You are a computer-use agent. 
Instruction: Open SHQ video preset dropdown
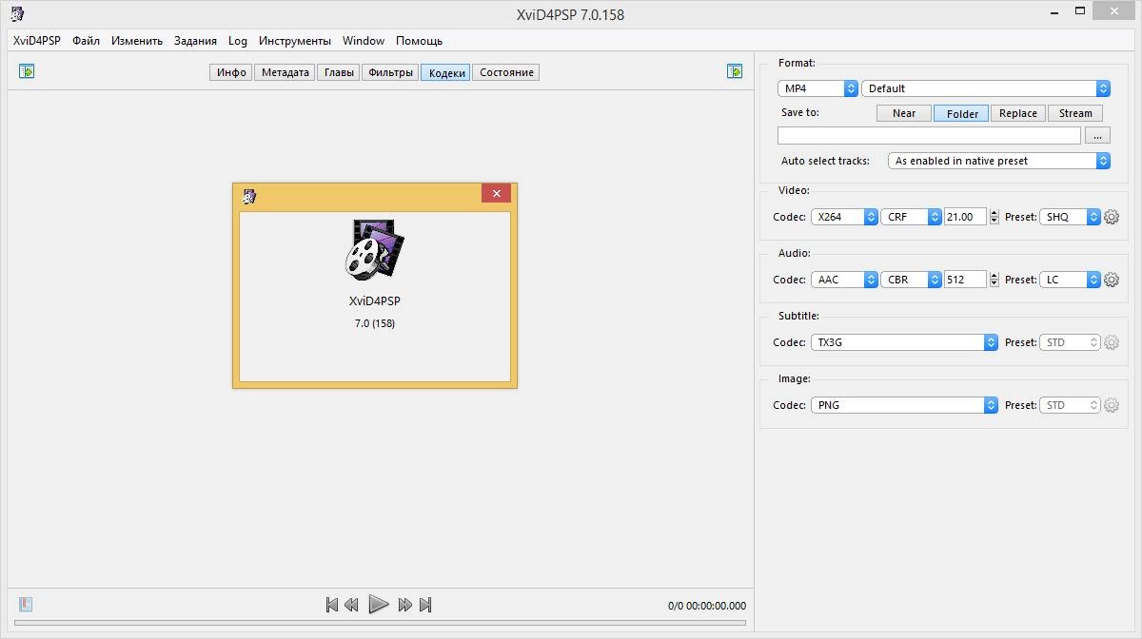1070,217
